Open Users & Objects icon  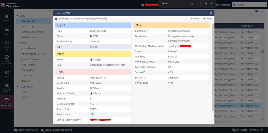pyautogui.click(x=7, y=87)
